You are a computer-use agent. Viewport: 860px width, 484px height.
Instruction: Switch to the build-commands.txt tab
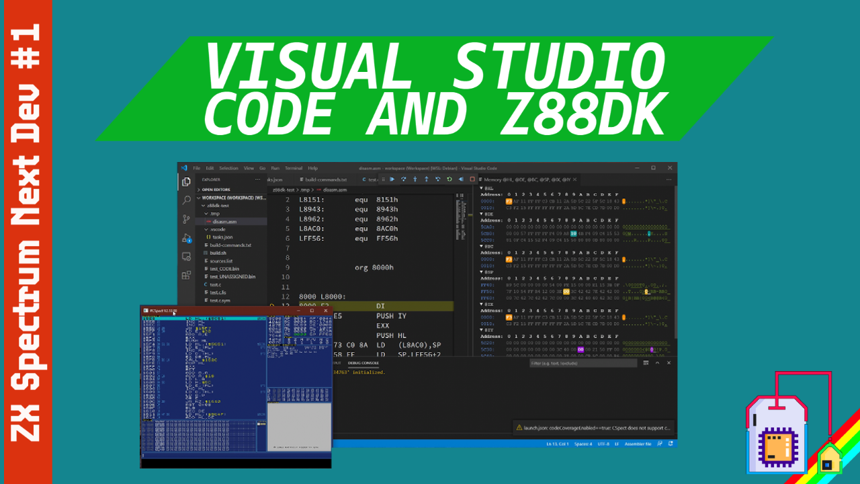tap(326, 179)
